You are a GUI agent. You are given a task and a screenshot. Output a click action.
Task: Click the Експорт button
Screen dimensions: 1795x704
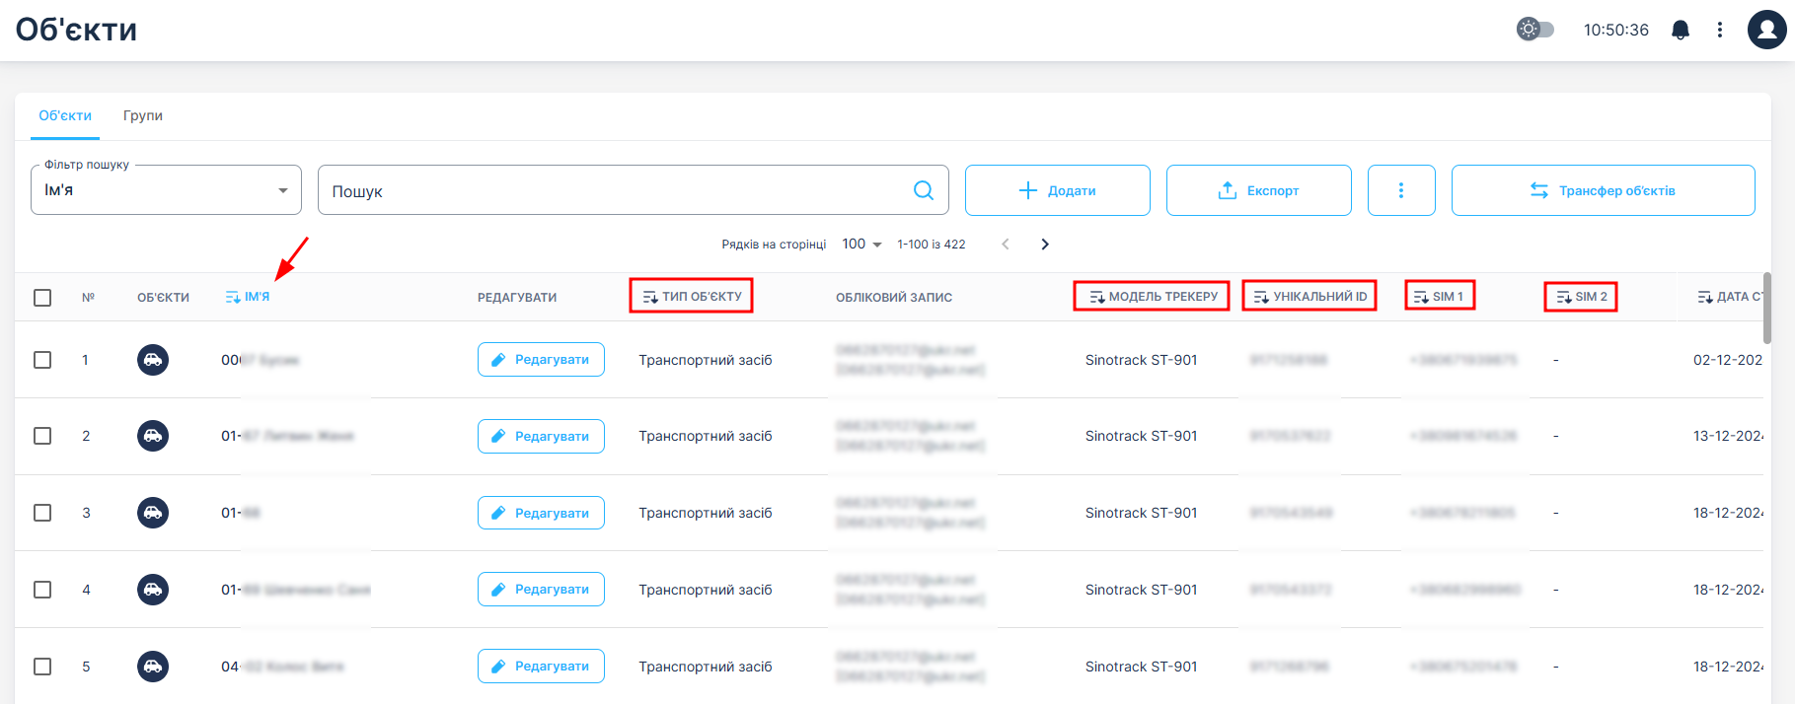[1259, 190]
